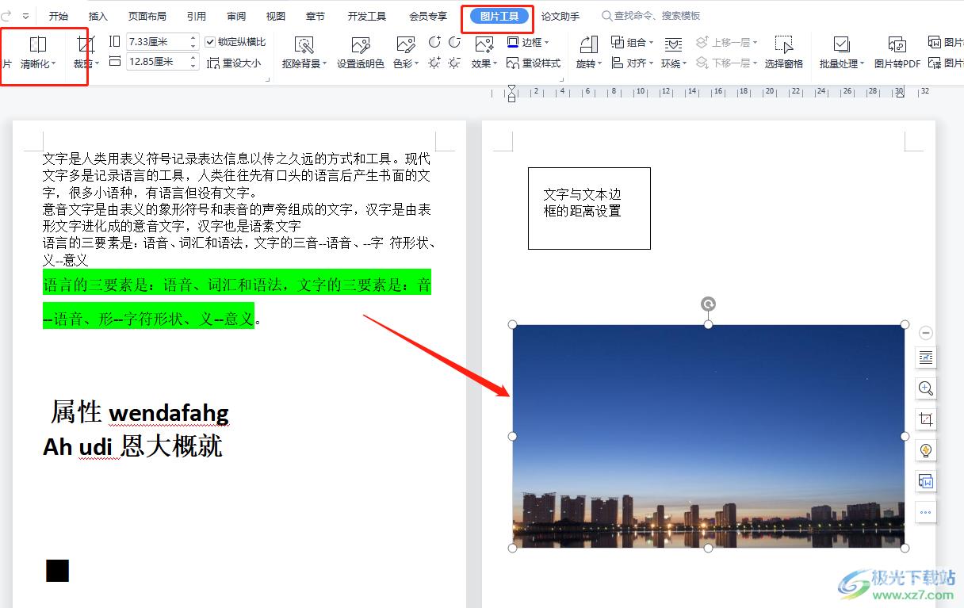Image resolution: width=964 pixels, height=608 pixels.
Task: Click Reset Size (重设大小) button
Action: pyautogui.click(x=234, y=63)
